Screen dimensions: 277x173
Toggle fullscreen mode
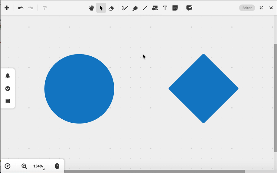click(261, 8)
